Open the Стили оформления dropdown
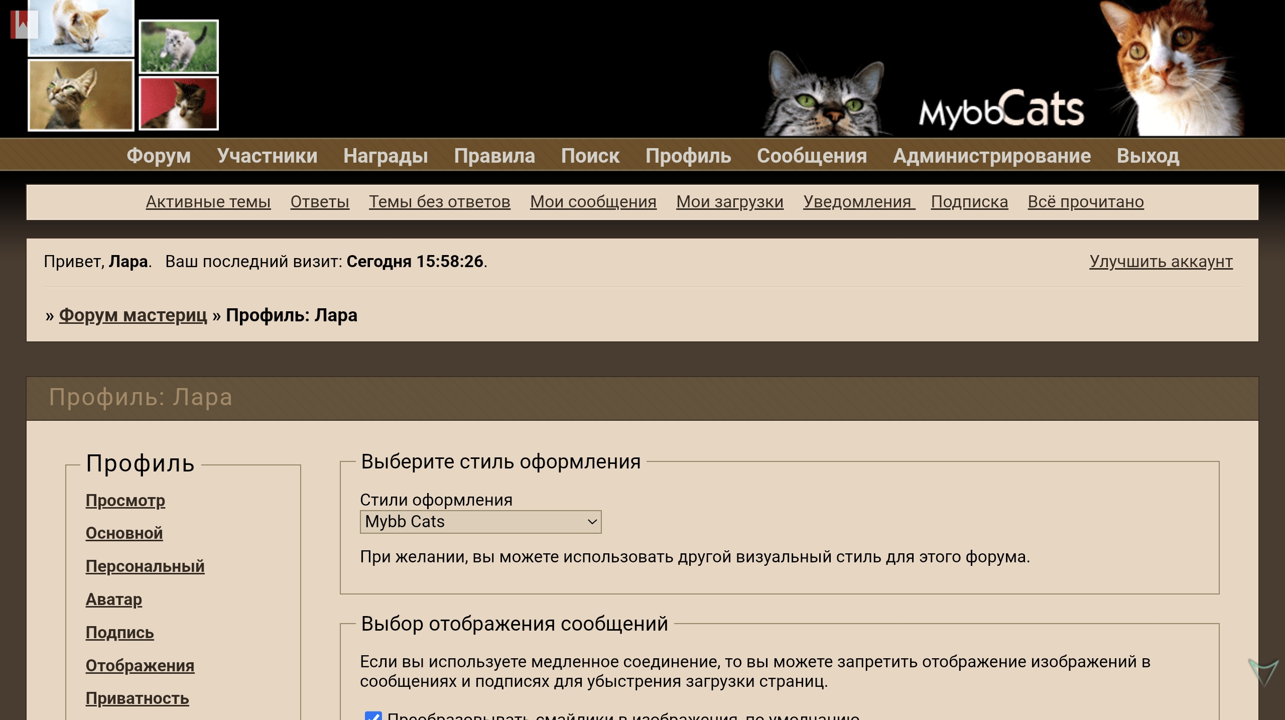1285x720 pixels. pyautogui.click(x=480, y=522)
